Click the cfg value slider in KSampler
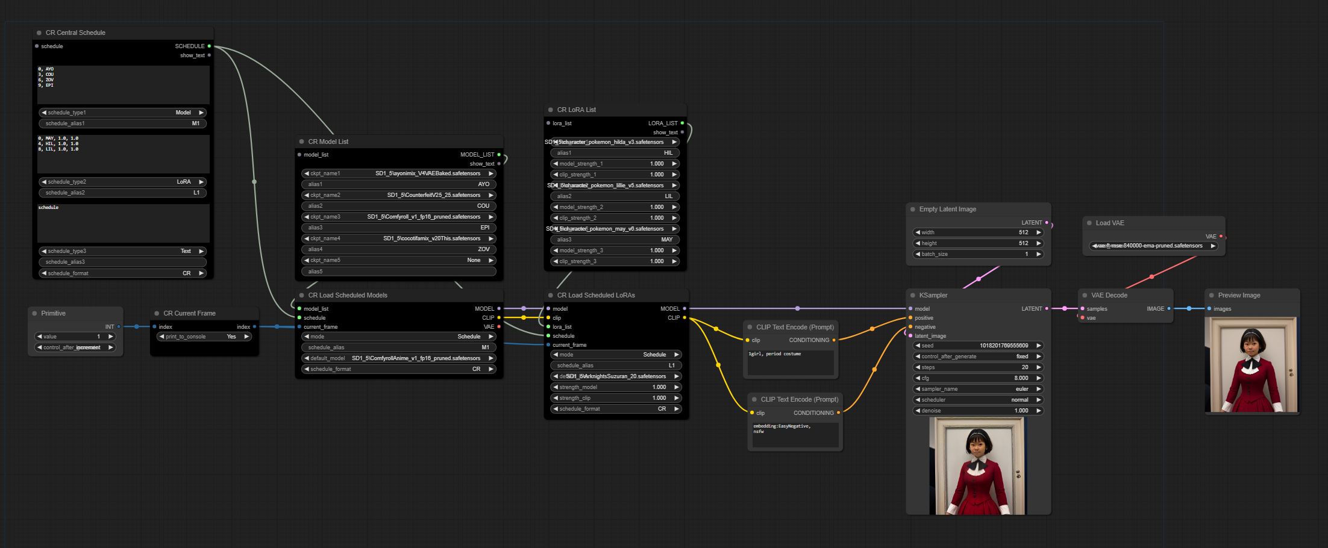 978,378
